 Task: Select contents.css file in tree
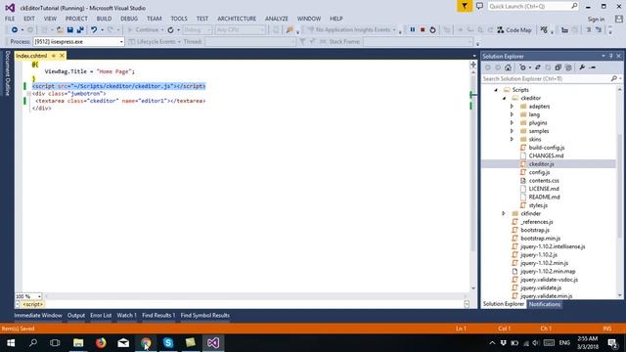pos(544,180)
